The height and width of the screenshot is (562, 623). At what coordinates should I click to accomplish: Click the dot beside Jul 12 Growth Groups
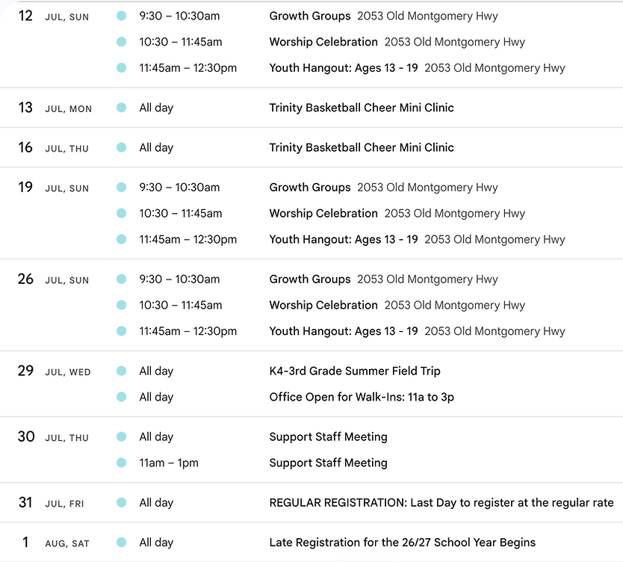coord(122,16)
